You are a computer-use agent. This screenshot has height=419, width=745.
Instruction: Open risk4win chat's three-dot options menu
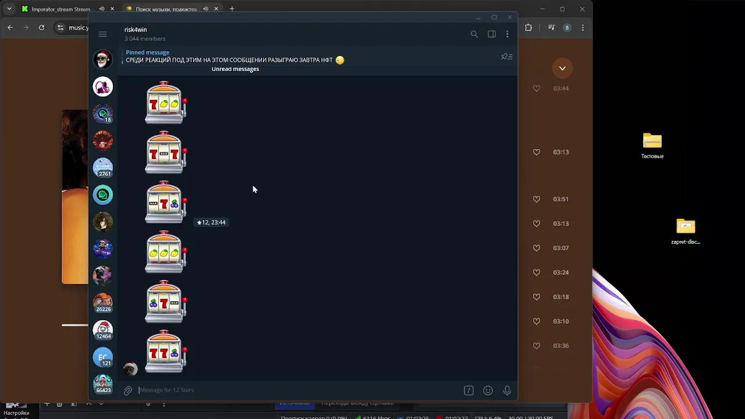tap(507, 34)
